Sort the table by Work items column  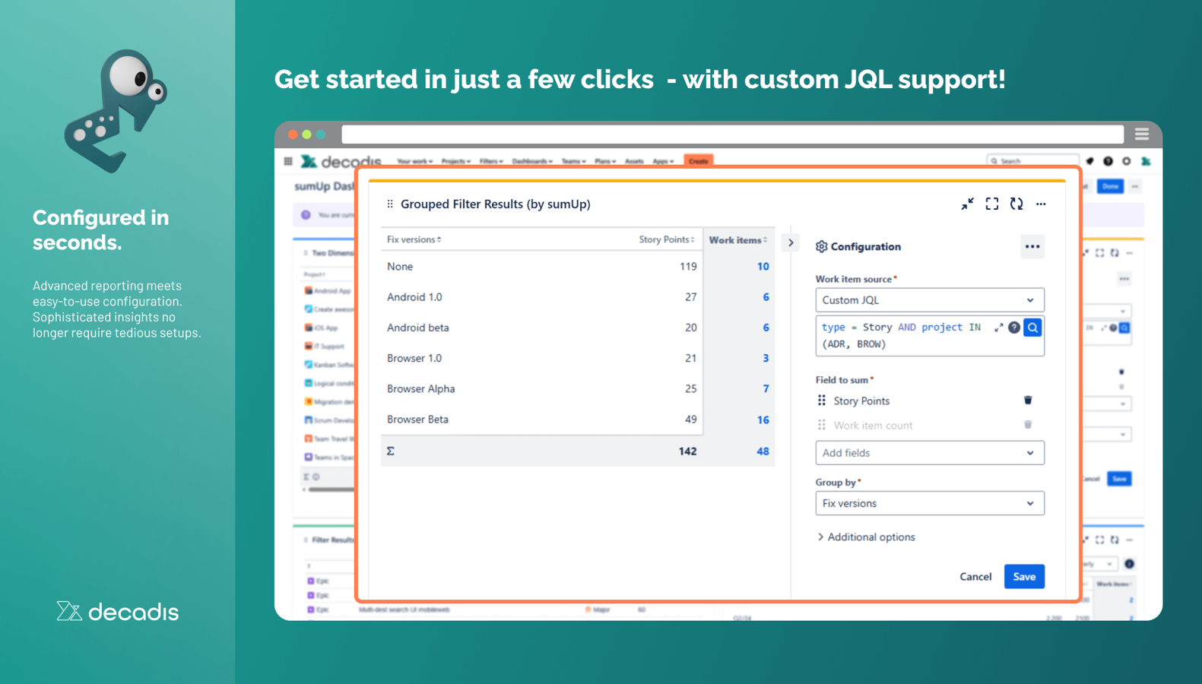click(x=738, y=240)
